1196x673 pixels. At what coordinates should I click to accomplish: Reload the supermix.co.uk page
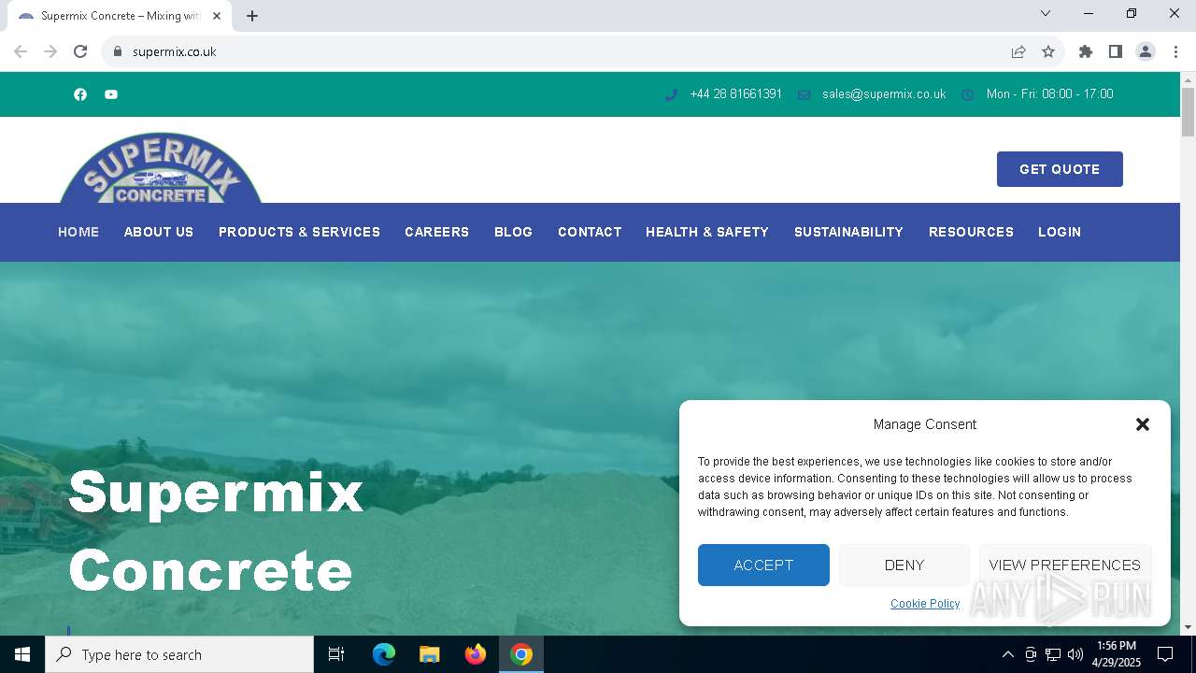[x=80, y=51]
